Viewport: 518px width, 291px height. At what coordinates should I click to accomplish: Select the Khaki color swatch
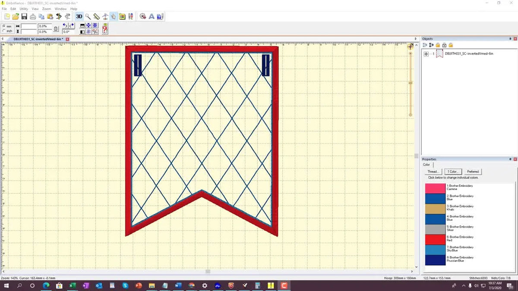coord(435,208)
